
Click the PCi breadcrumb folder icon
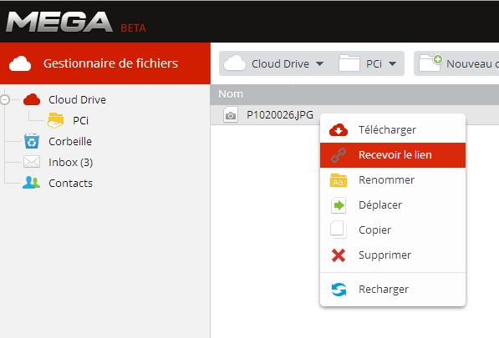[x=349, y=63]
